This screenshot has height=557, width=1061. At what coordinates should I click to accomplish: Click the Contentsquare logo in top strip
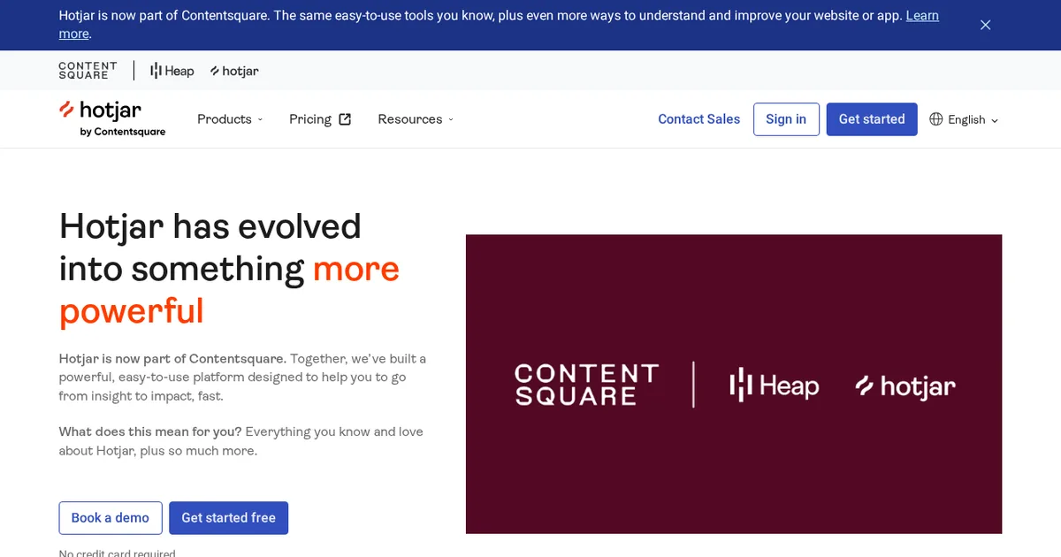tap(88, 71)
